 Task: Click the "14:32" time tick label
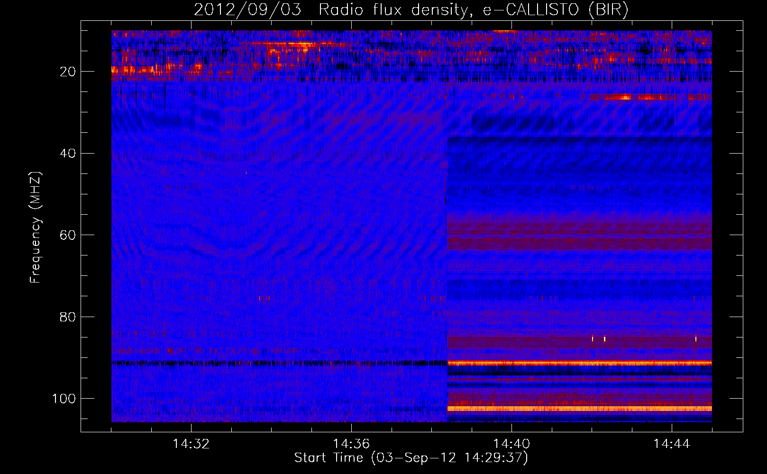coord(191,444)
